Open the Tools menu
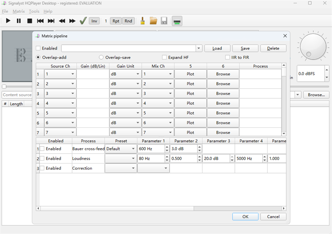 pos(34,11)
